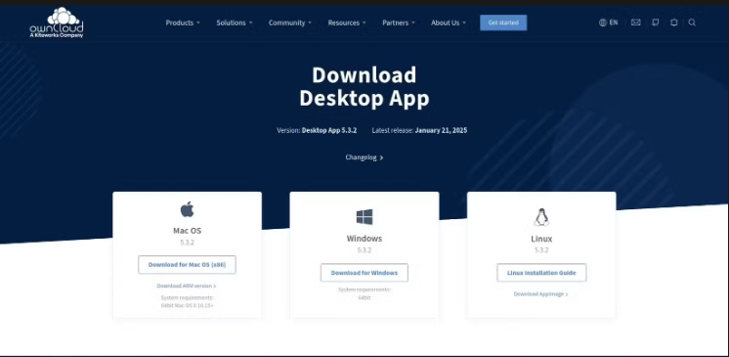The image size is (729, 357).
Task: Click Download for Windows button
Action: point(364,273)
